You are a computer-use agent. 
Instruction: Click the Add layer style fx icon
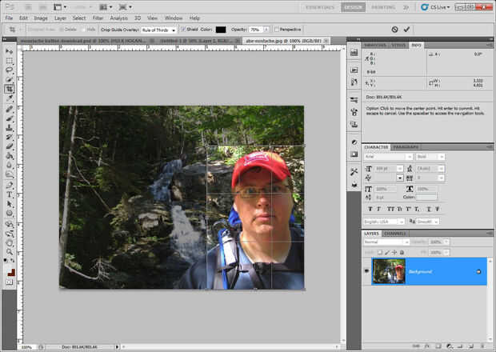(x=426, y=346)
